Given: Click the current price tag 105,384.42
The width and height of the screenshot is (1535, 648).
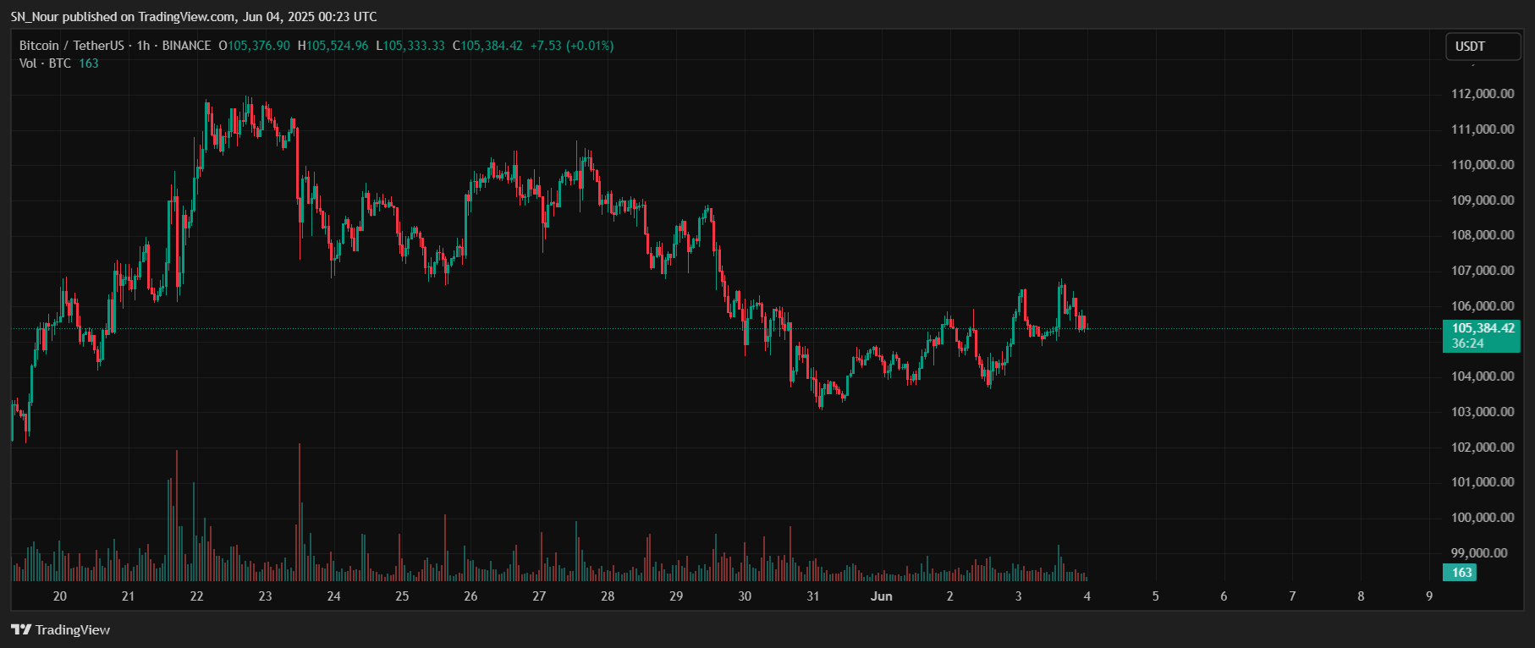Looking at the screenshot, I should 1483,328.
